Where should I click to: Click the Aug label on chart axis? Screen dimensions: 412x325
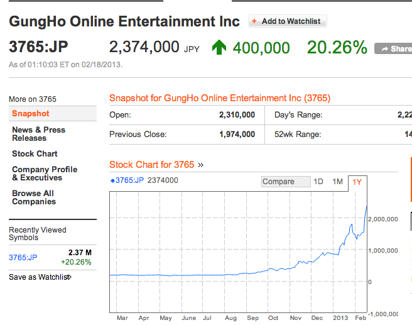[x=230, y=318]
